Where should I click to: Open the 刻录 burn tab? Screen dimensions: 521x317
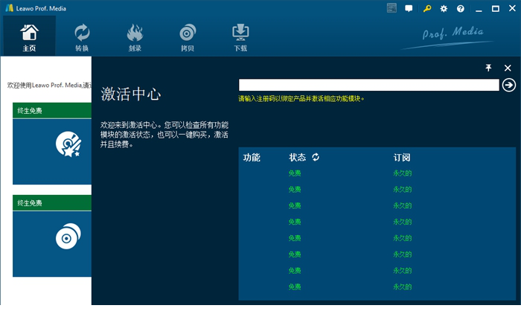(x=135, y=36)
